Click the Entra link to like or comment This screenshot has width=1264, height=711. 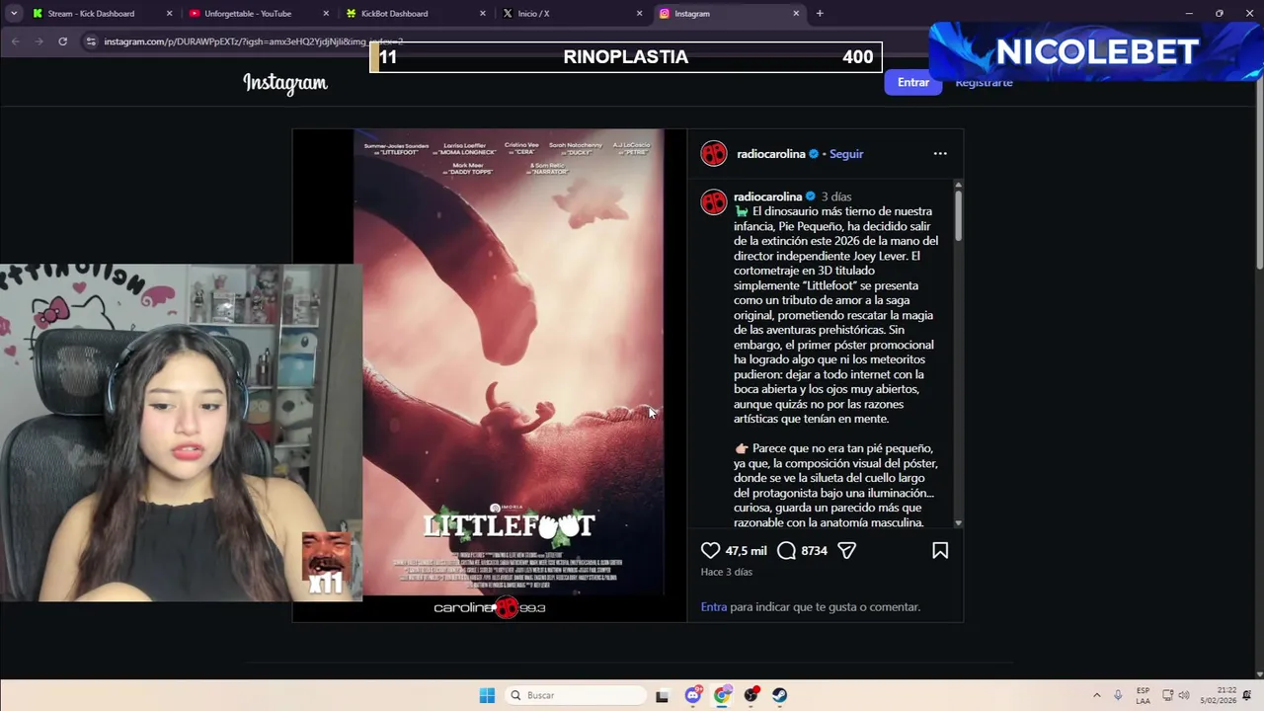coord(714,606)
